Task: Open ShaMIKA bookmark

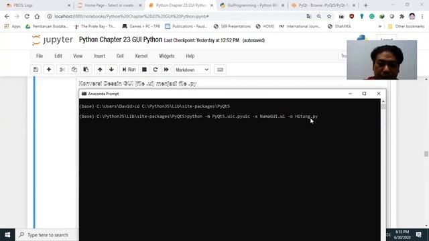Action: 339,27
